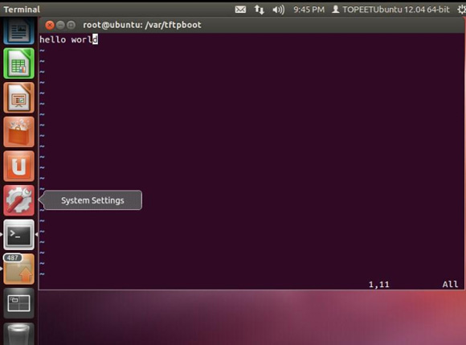Screen dimensions: 466x345
Task: Click the System Settings tooltip label
Action: point(92,200)
